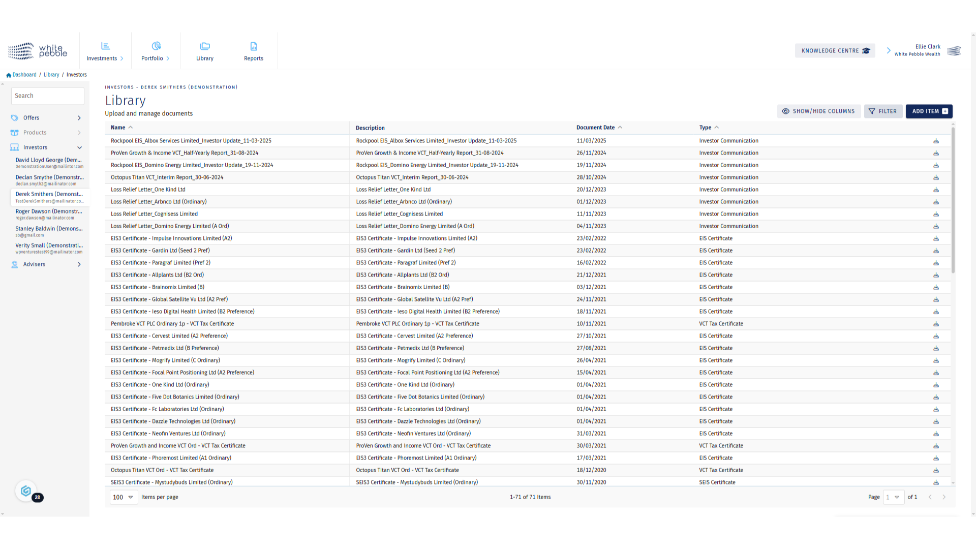976x549 pixels.
Task: Open the Portfolio menu
Action: point(156,51)
